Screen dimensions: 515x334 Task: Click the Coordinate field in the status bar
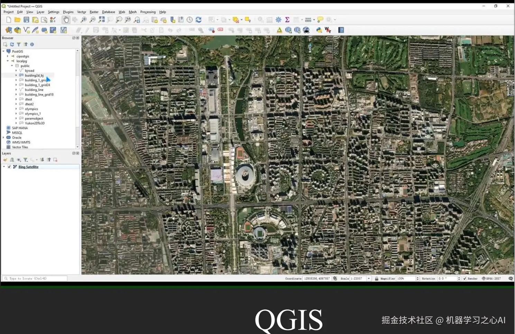(x=317, y=278)
